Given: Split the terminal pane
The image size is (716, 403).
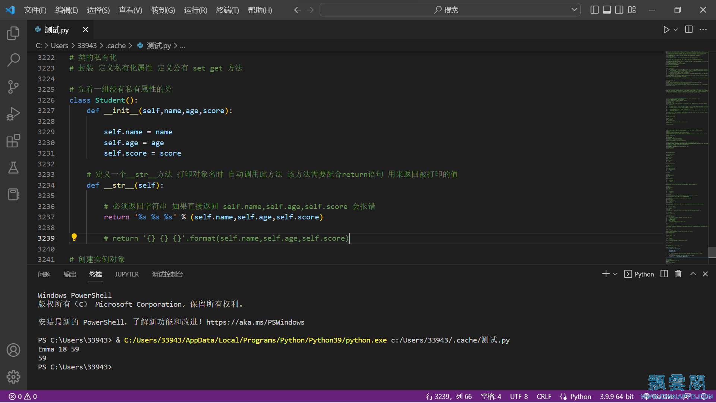Looking at the screenshot, I should pyautogui.click(x=664, y=274).
